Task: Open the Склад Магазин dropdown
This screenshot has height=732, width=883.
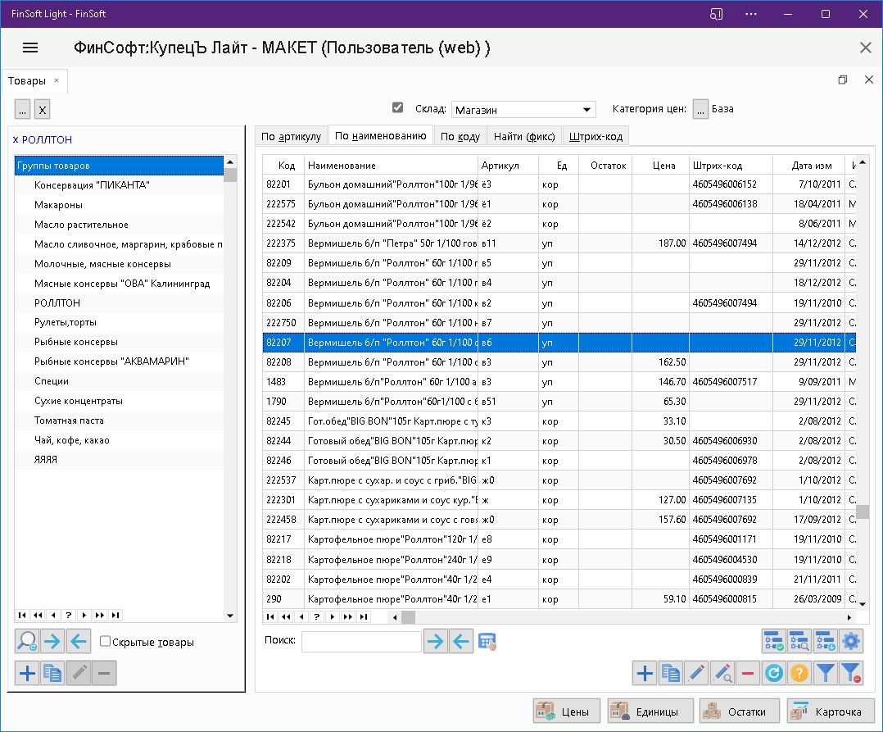Action: (x=586, y=109)
